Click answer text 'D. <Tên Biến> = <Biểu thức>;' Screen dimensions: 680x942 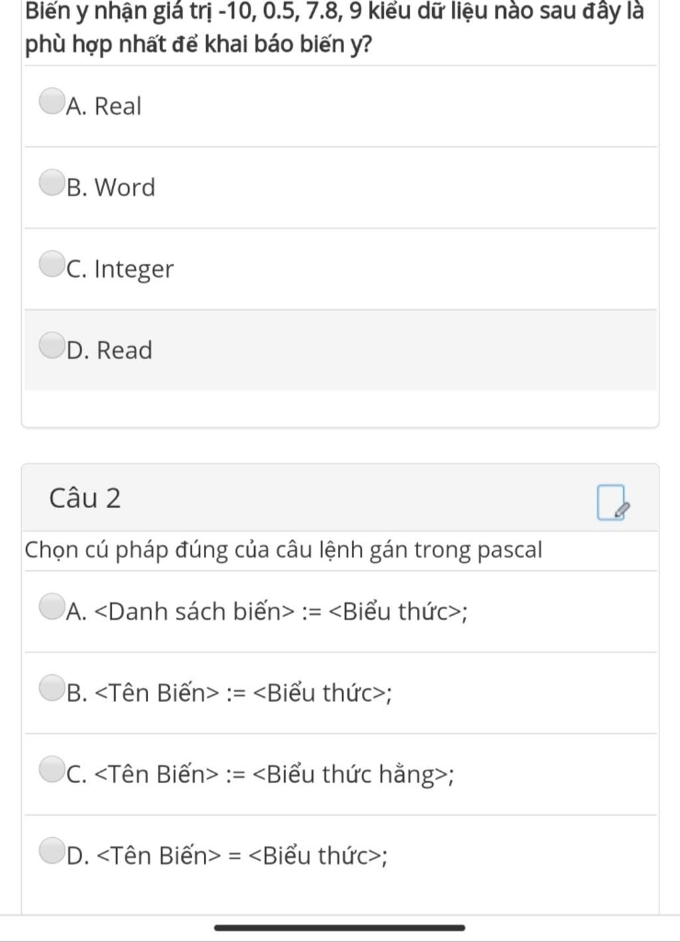pos(227,856)
